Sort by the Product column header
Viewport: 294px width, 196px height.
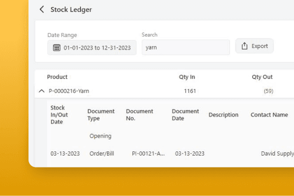click(57, 77)
